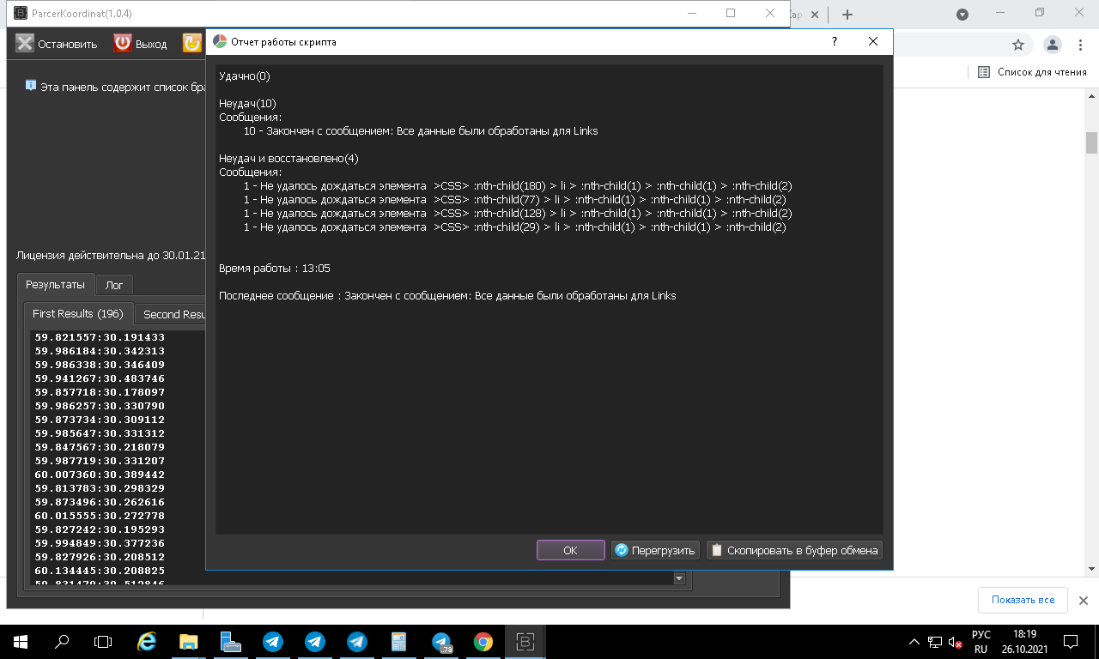Select the First Results (196) tab
Image resolution: width=1099 pixels, height=659 pixels.
(x=78, y=314)
